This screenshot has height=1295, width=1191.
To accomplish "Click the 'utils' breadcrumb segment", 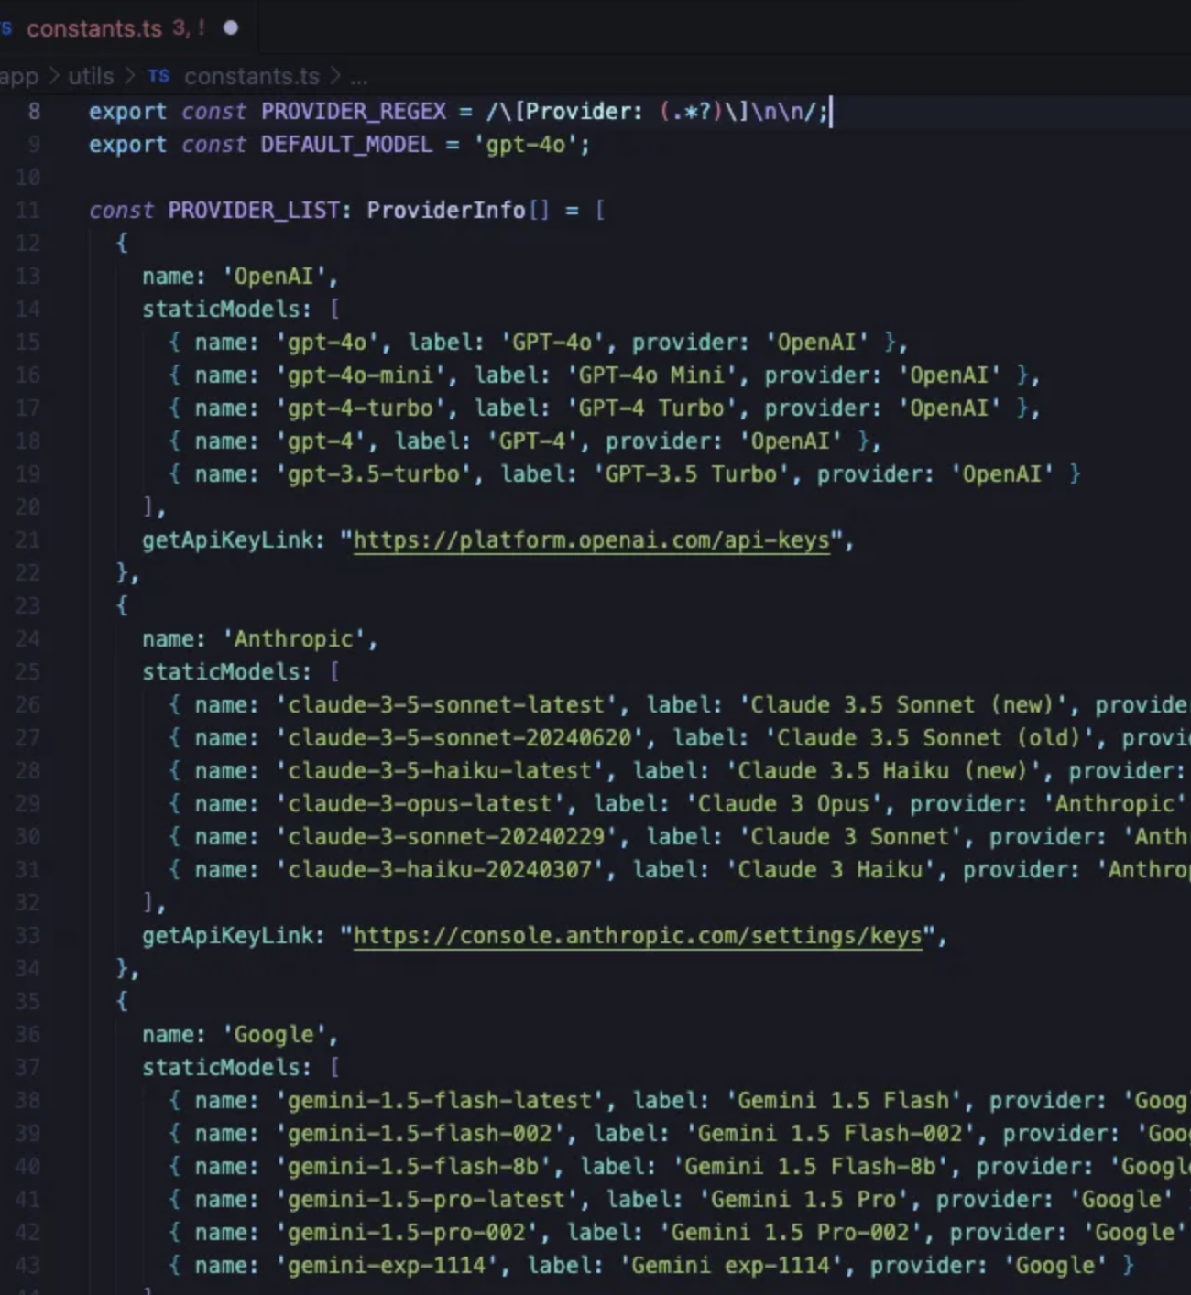I will tap(91, 76).
